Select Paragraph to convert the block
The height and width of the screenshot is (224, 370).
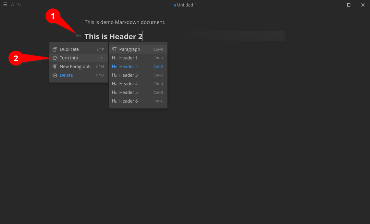coord(130,49)
